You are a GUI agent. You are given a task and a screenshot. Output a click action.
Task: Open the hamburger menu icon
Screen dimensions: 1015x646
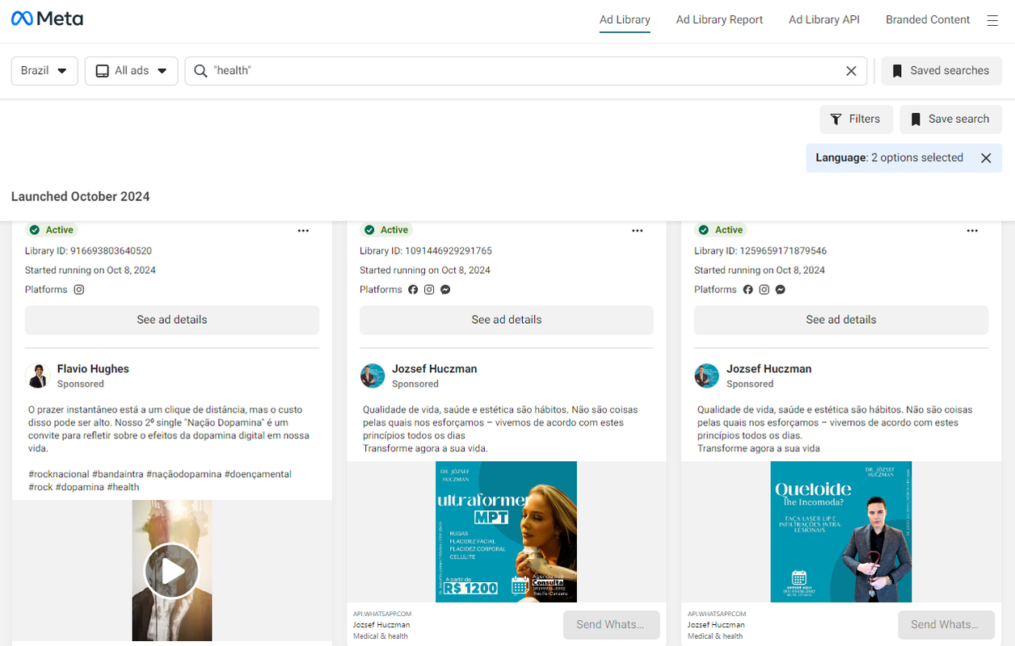click(992, 20)
